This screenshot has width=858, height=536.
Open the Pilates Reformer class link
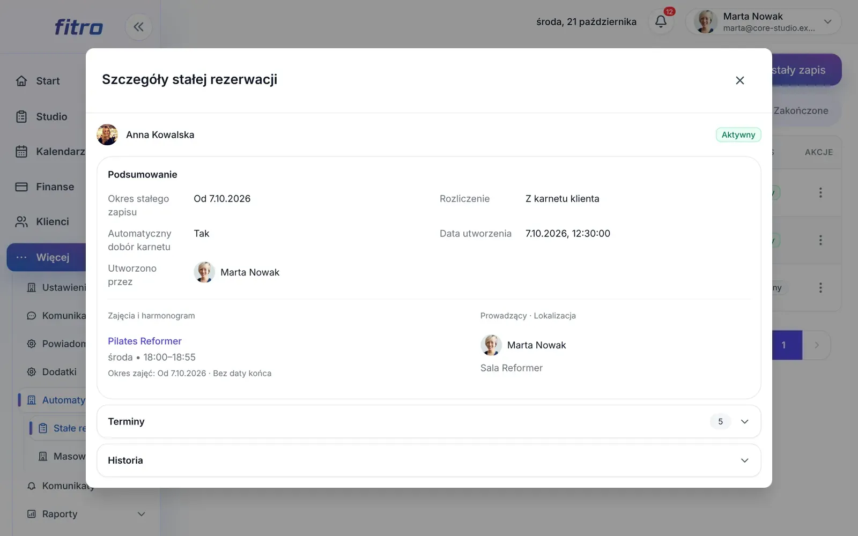[x=145, y=341]
